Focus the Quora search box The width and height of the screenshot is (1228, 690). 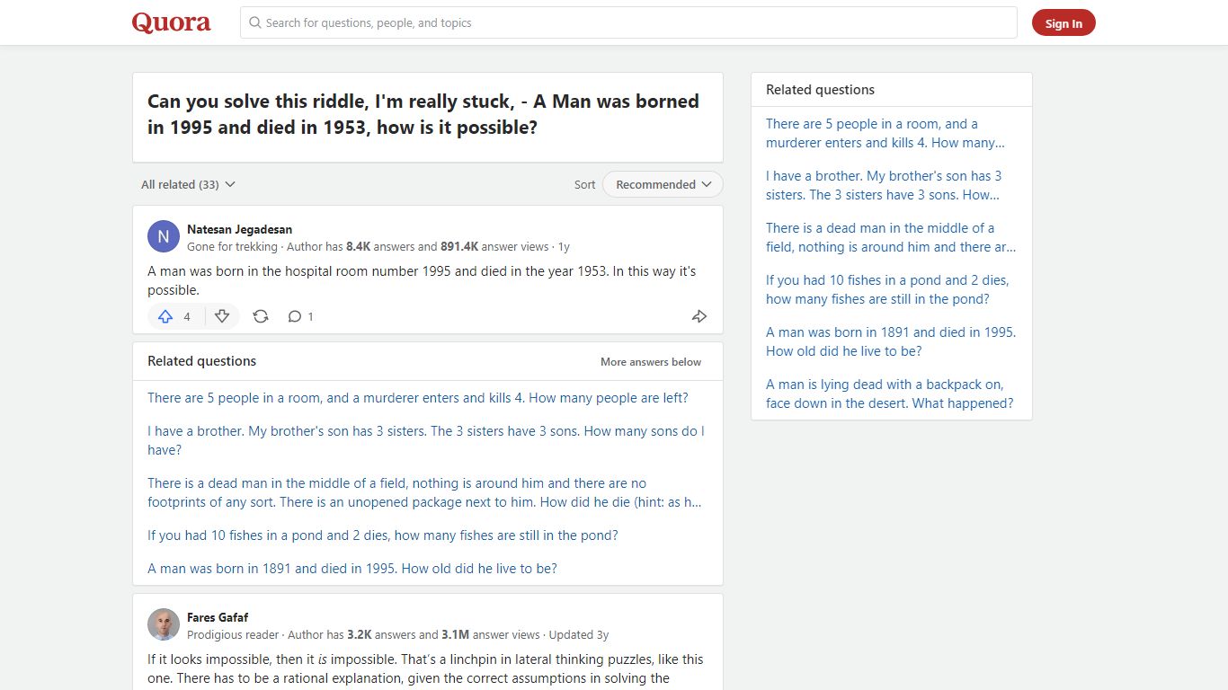(x=628, y=22)
